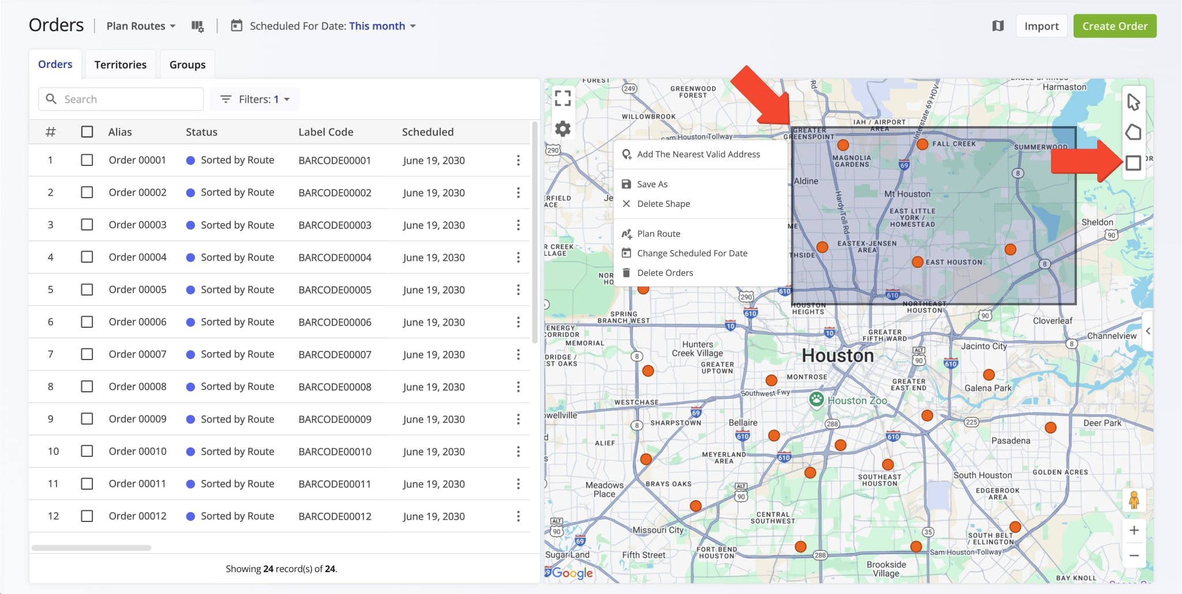
Task: Sort by the Status column header
Action: click(201, 132)
